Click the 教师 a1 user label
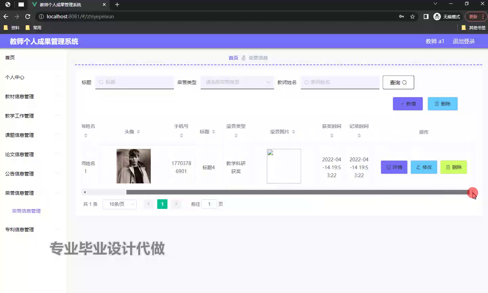The height and width of the screenshot is (293, 488). point(435,41)
